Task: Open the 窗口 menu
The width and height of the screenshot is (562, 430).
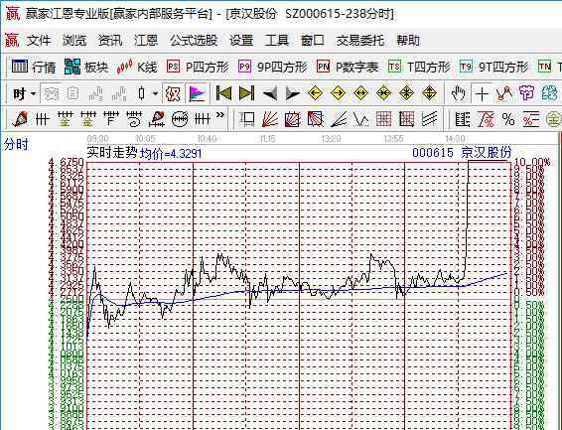Action: (312, 40)
